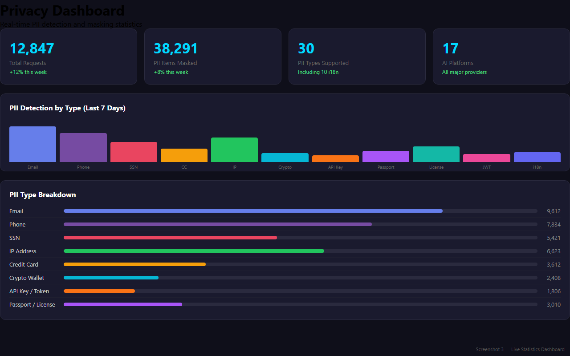The image size is (570, 356).
Task: Click the 5,421 SSN count
Action: [554, 238]
